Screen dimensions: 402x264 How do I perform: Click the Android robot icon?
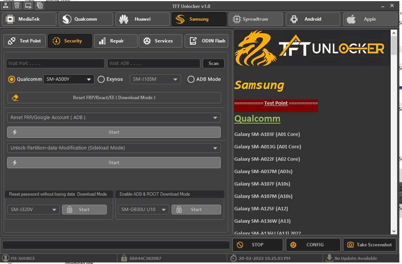tap(294, 19)
